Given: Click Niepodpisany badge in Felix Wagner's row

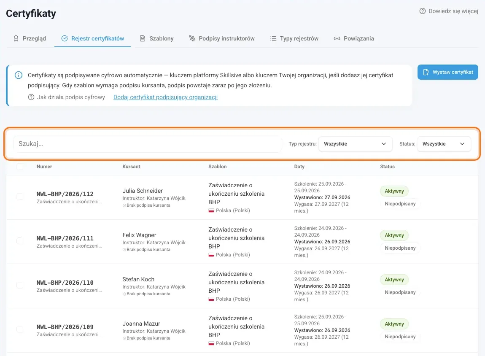Looking at the screenshot, I should [x=400, y=248].
